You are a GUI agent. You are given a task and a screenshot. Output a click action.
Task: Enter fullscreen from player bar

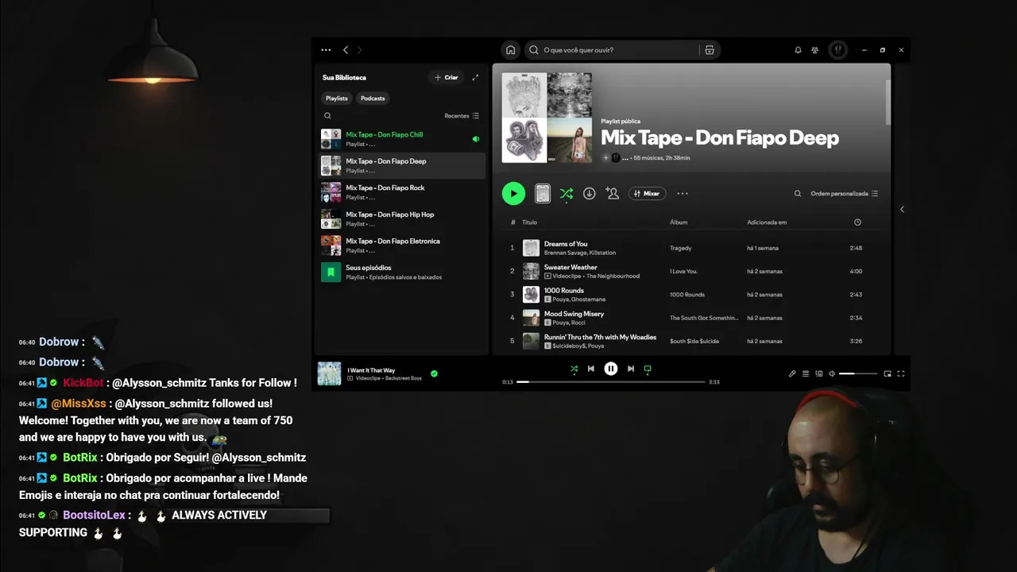pos(901,373)
